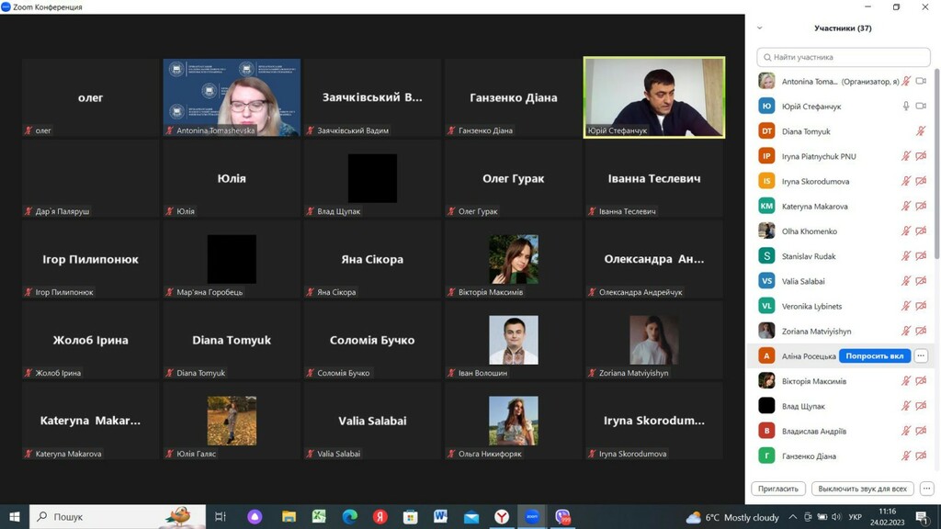Click Юрій Стефанчук's camera icon in list
Image resolution: width=941 pixels, height=529 pixels.
coord(921,107)
